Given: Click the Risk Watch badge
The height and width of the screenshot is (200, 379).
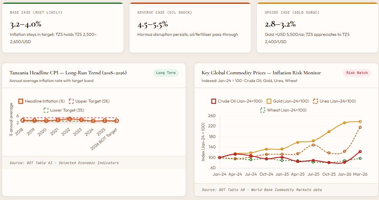Looking at the screenshot, I should [x=357, y=73].
